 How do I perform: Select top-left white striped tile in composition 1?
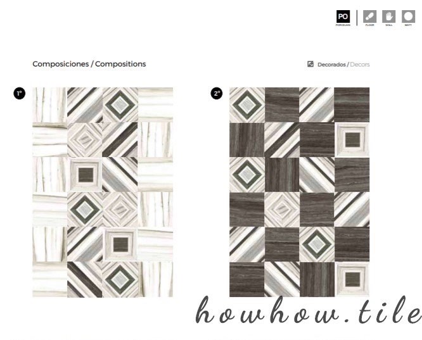coord(50,105)
